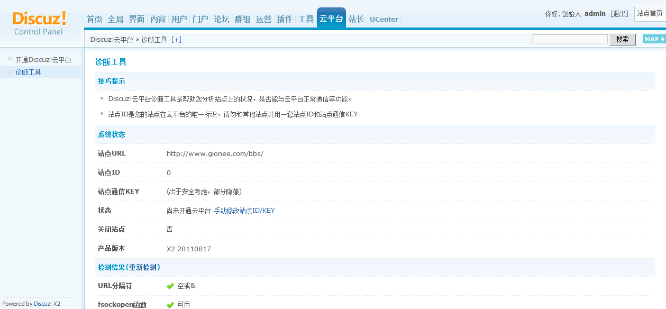Open the UCenter tab
The width and height of the screenshot is (666, 309).
coord(384,19)
